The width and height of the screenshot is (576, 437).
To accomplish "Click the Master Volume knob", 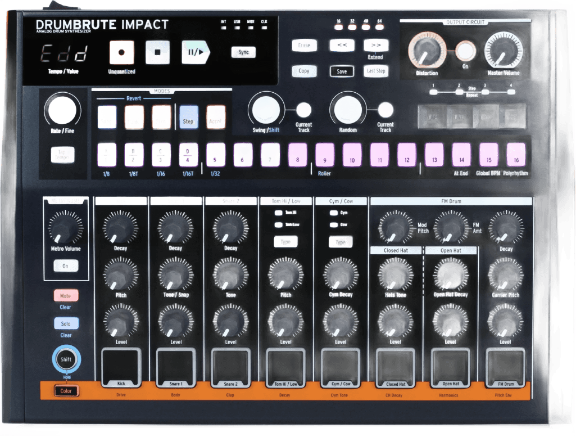I will (x=504, y=51).
